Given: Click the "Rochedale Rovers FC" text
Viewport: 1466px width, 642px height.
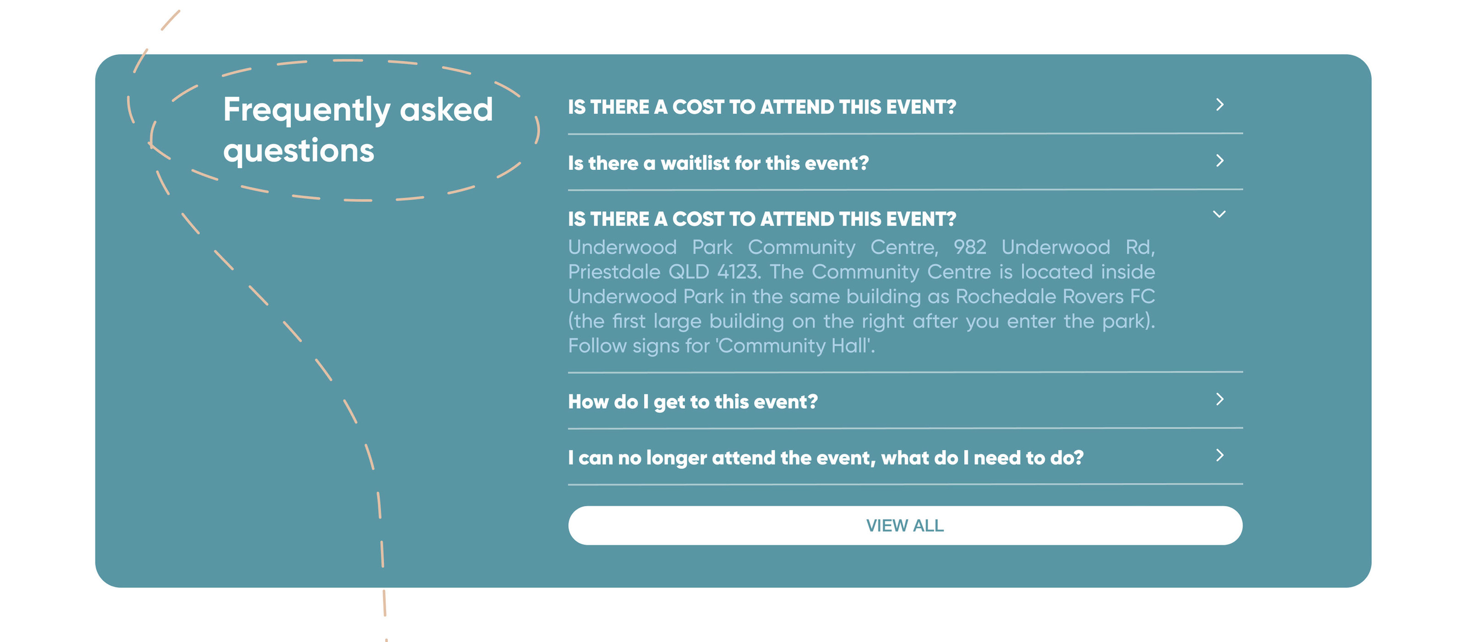Looking at the screenshot, I should (1055, 297).
